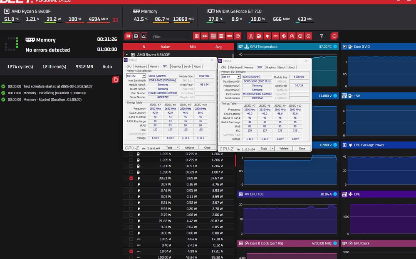Switch to the table view mode icon
This screenshot has height=259, width=416.
tap(136, 36)
